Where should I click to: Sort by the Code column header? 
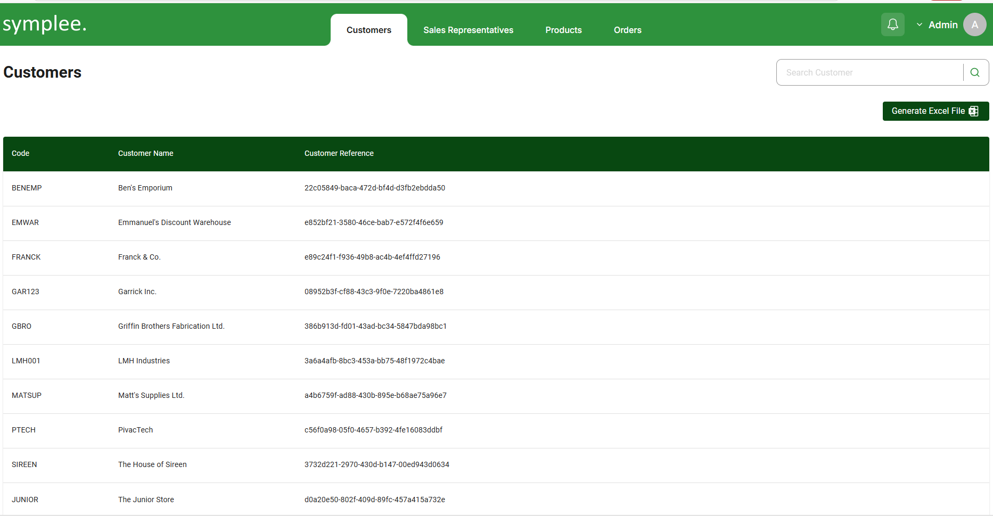[x=20, y=153]
